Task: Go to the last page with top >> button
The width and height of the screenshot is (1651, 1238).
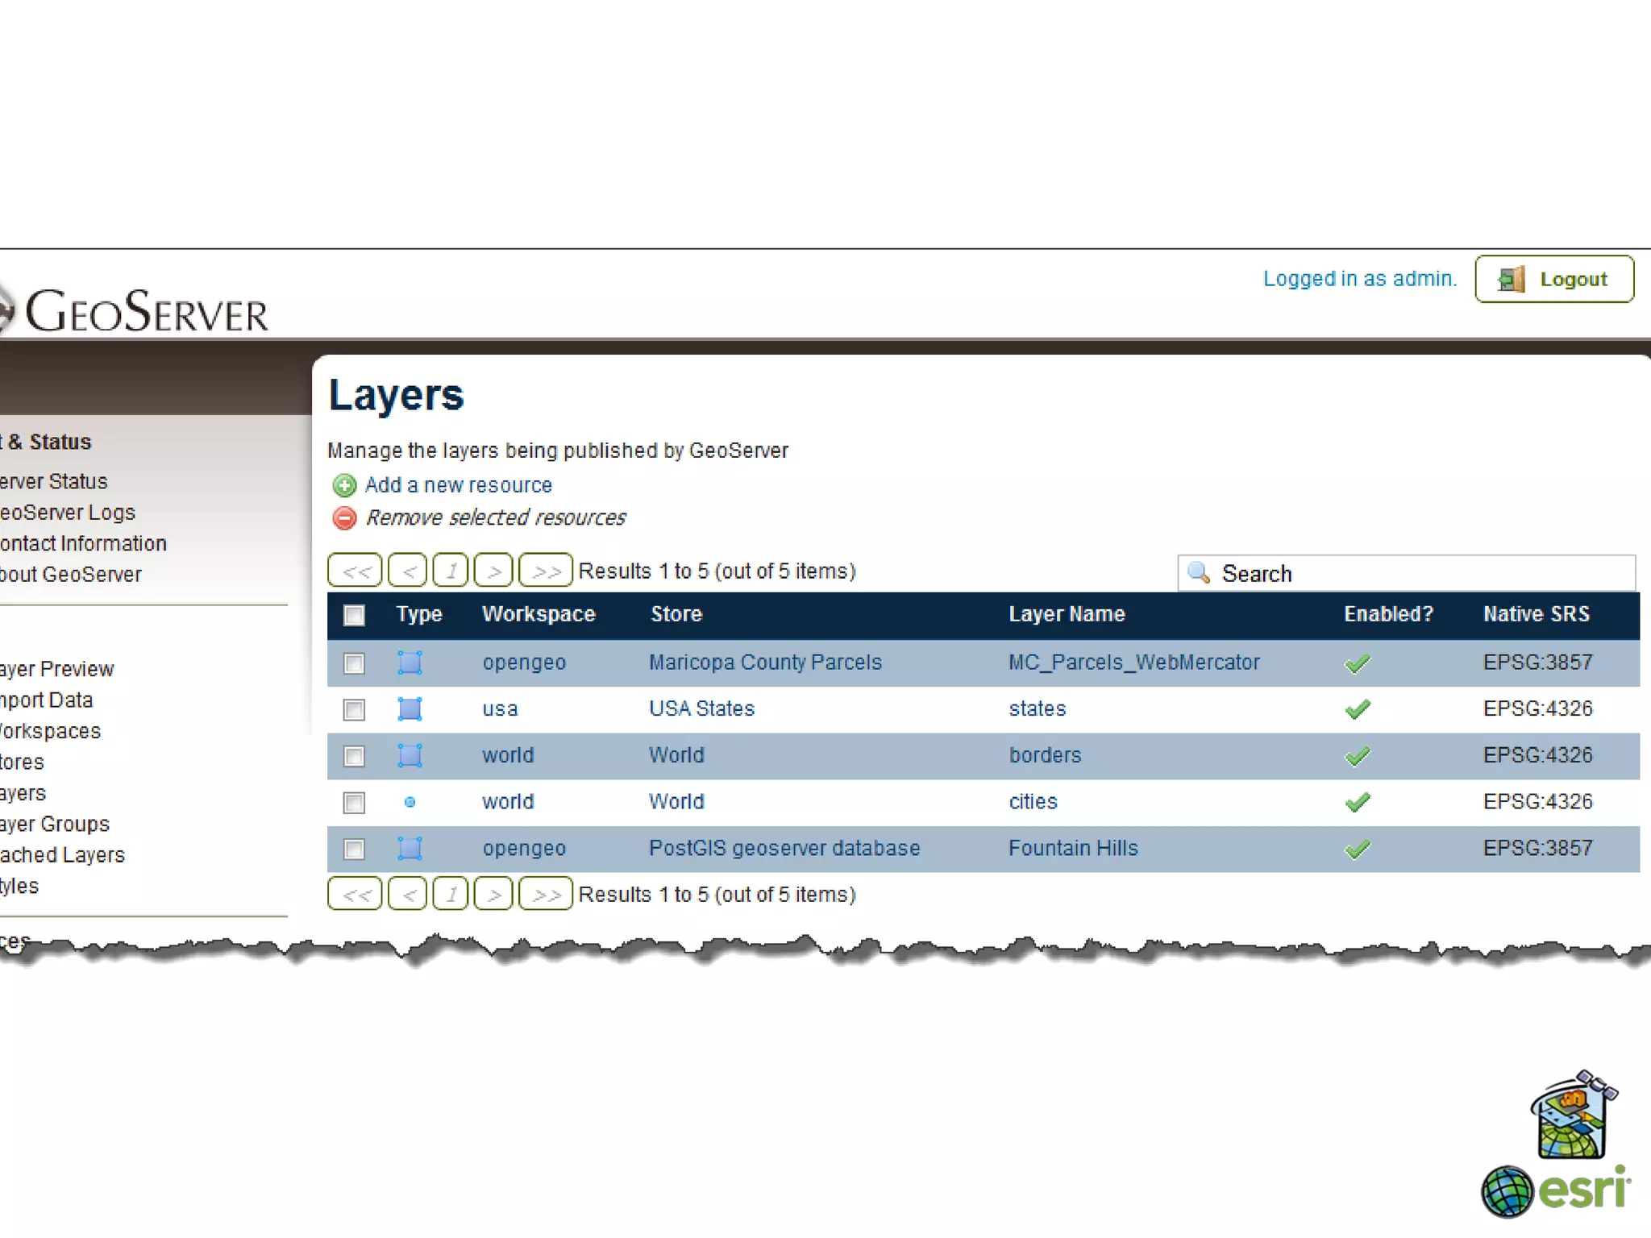Action: (546, 571)
